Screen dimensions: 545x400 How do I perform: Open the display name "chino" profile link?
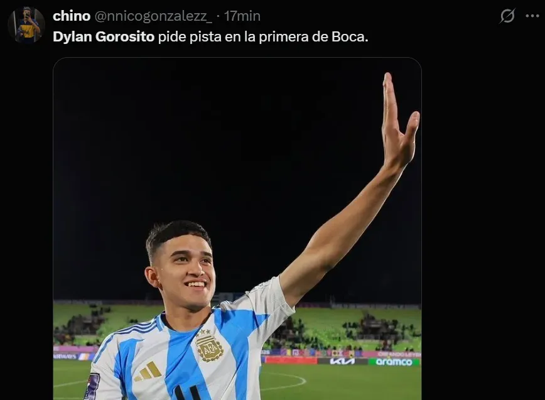click(x=72, y=16)
